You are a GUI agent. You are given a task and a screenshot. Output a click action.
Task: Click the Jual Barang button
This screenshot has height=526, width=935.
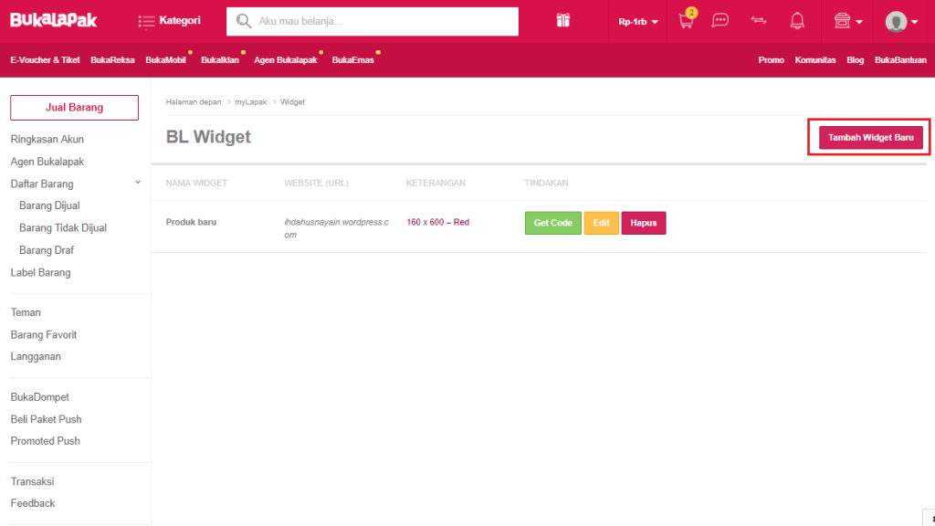click(x=75, y=108)
